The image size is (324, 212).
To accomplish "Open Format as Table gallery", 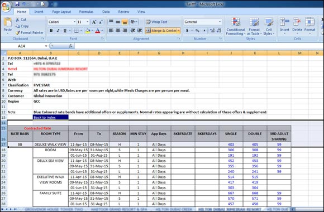I will pos(254,26).
